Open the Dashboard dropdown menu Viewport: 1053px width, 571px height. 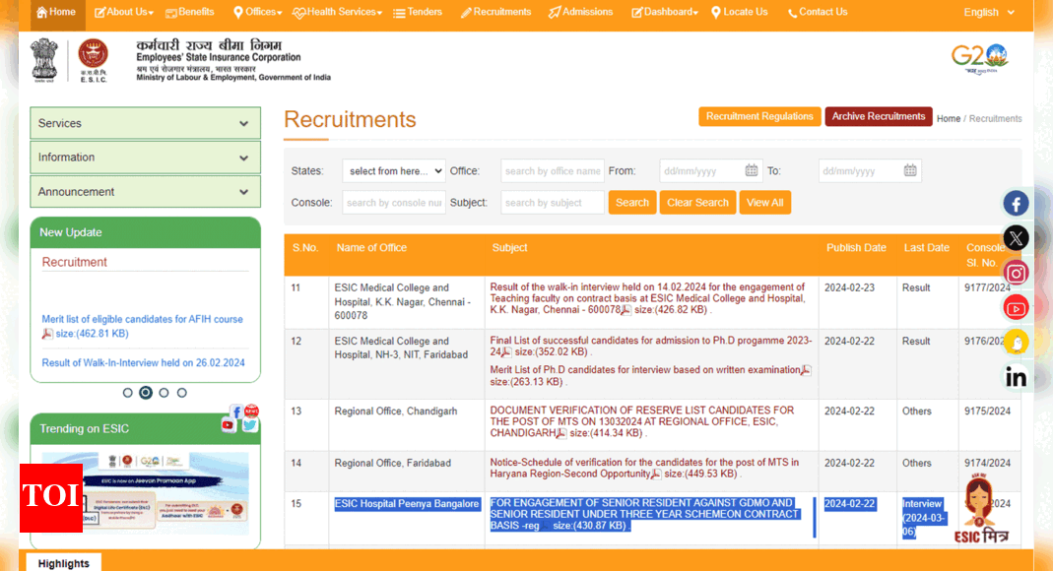tap(665, 12)
